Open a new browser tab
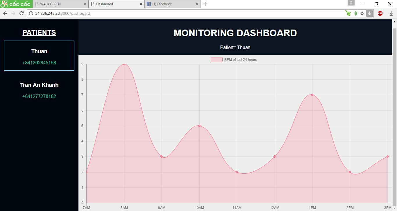Image resolution: width=397 pixels, height=211 pixels. click(x=205, y=4)
